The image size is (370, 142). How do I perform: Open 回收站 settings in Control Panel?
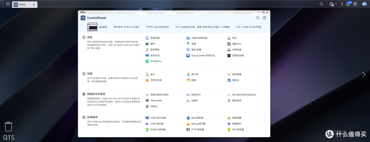click(151, 106)
